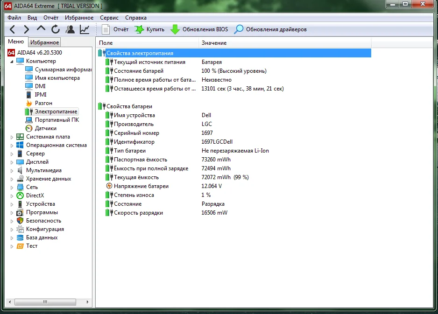Image resolution: width=438 pixels, height=314 pixels.
Task: Click the Отчёт report page icon
Action: pos(106,29)
